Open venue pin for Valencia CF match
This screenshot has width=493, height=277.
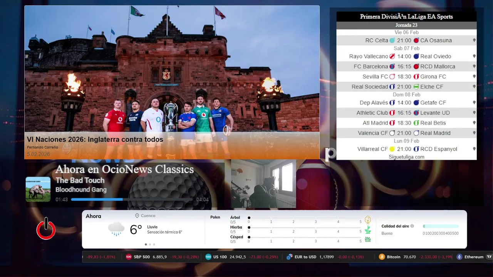(x=474, y=133)
